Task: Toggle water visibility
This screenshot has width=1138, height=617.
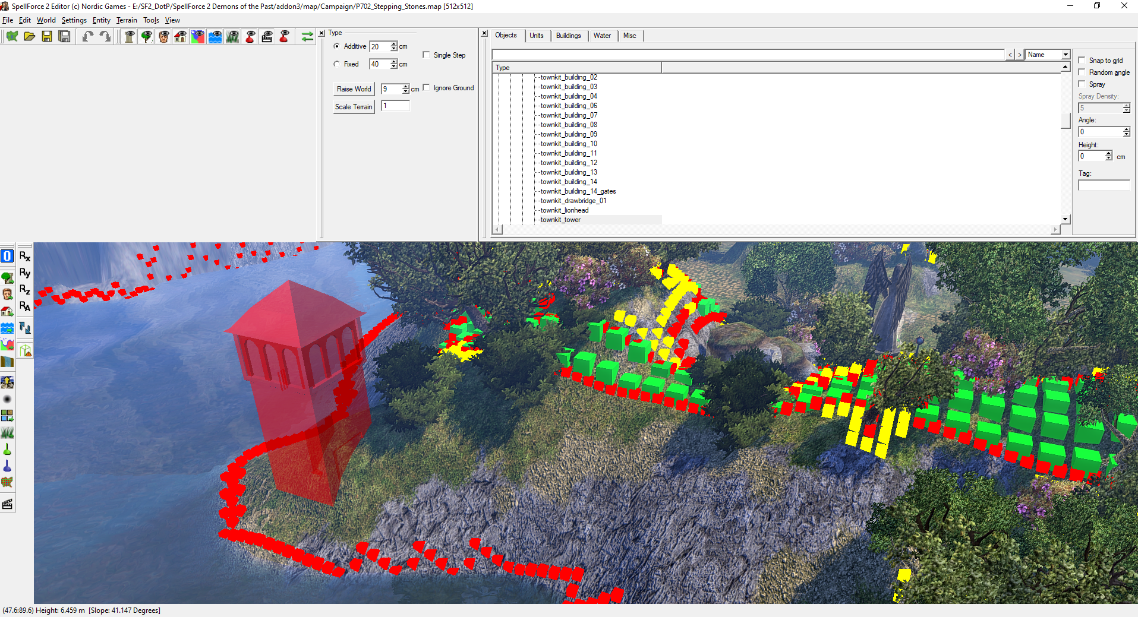Action: point(215,37)
